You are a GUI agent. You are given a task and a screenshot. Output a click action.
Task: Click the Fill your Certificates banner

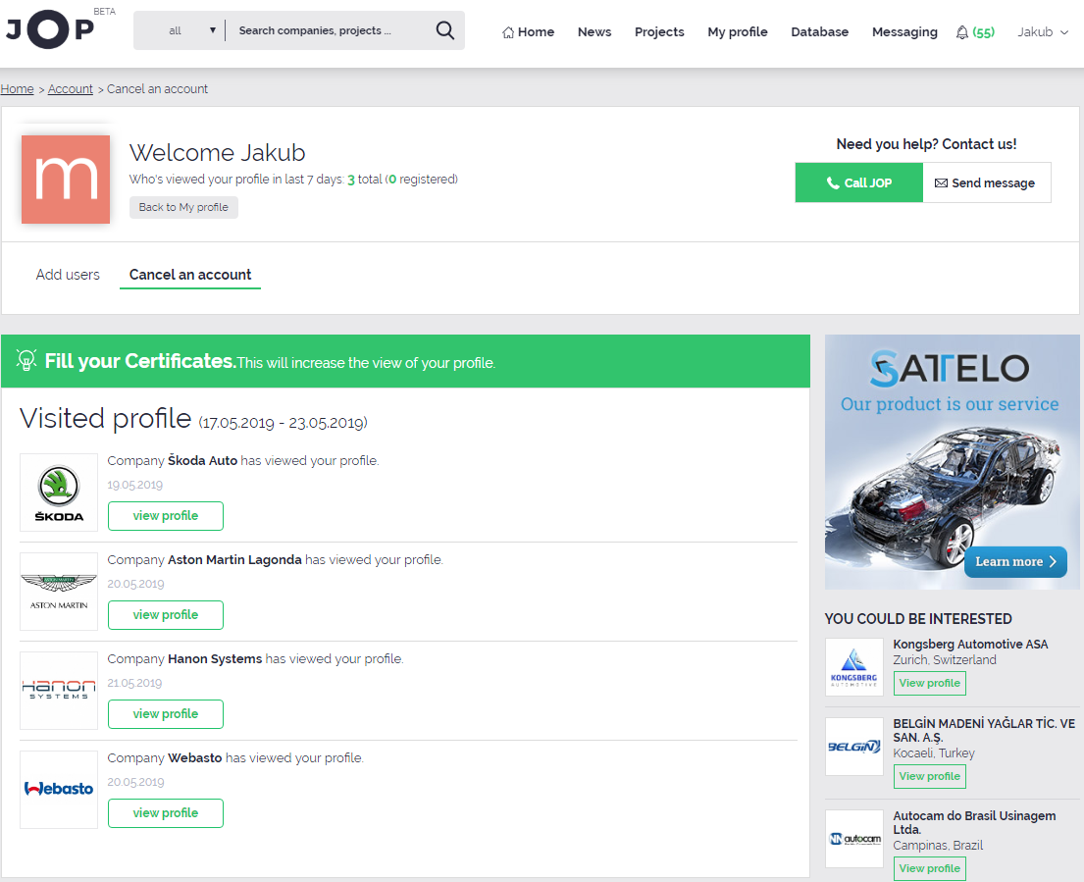(405, 361)
